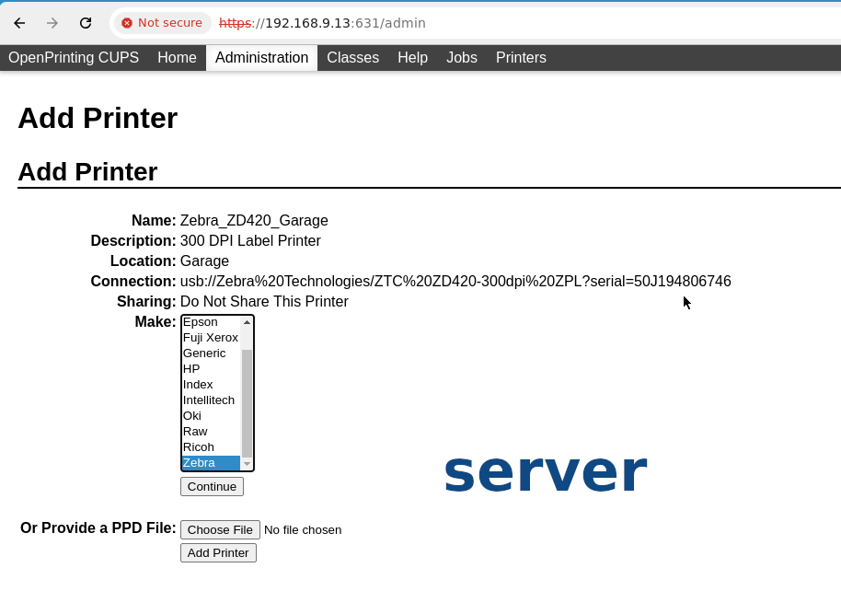Open the Classes page
The image size is (841, 591).
click(x=352, y=58)
